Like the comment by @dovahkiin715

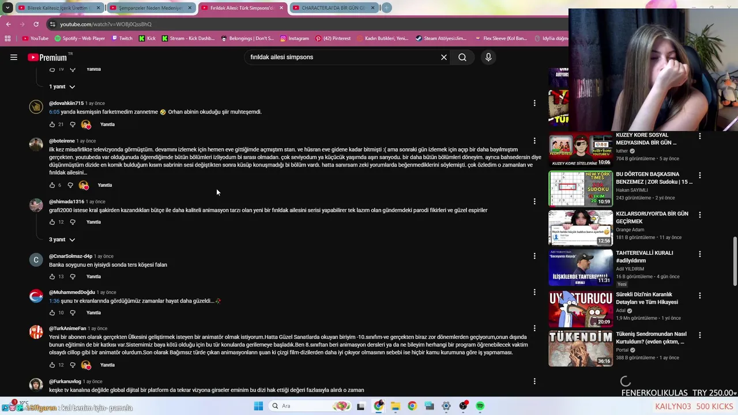click(52, 124)
